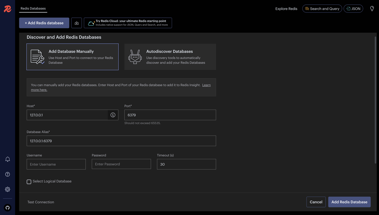Image resolution: width=379 pixels, height=215 pixels.
Task: Click the Cancel button
Action: [316, 202]
